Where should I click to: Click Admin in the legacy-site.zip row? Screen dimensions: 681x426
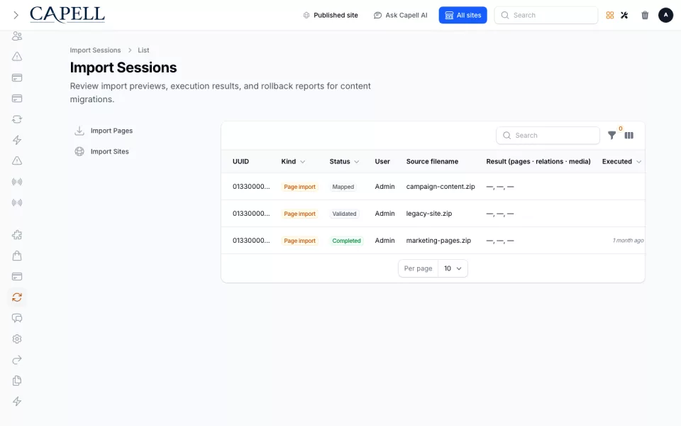384,214
